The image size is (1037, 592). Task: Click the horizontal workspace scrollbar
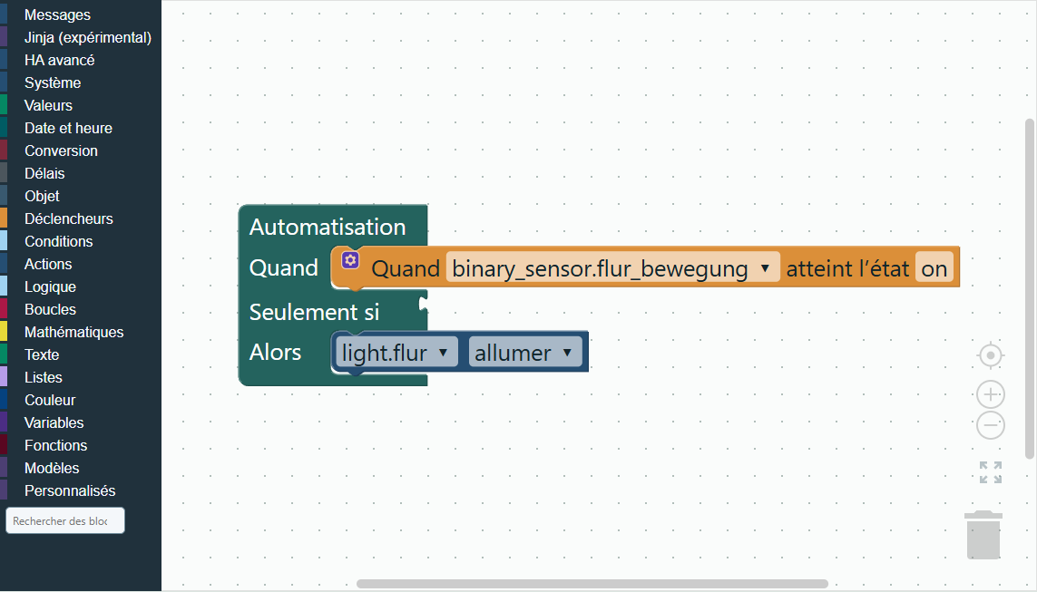pos(592,584)
